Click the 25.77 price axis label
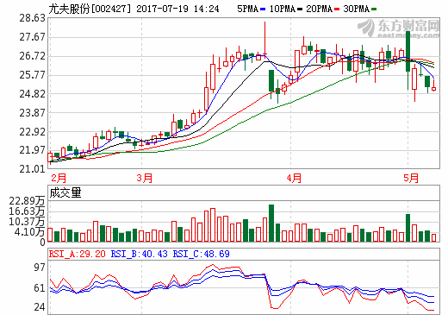Viewport: 448px width, 315px height. (x=33, y=75)
